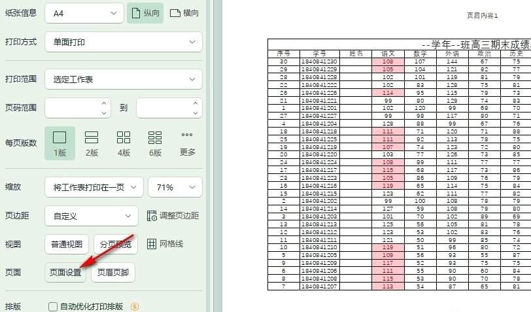
Task: Decrease the end page number
Action: click(196, 113)
